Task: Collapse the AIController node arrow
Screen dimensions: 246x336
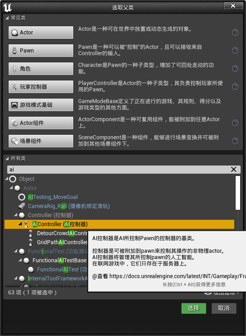Action: (20, 224)
